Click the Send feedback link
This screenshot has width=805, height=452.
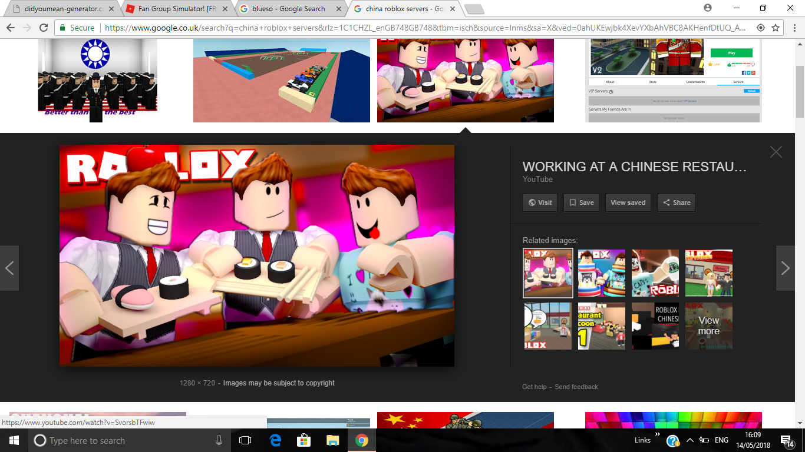[576, 387]
